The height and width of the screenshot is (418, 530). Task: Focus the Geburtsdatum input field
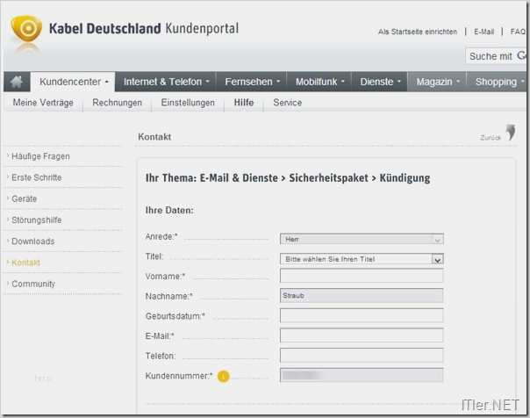362,315
